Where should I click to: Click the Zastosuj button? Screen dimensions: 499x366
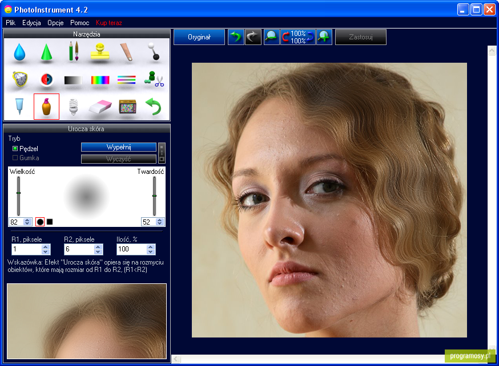click(361, 37)
